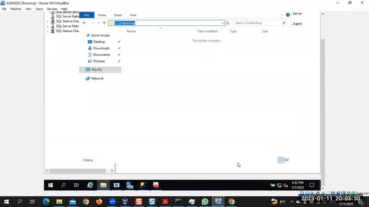This screenshot has height=207, width=369.
Task: Switch to the View ribbon tab
Action: pyautogui.click(x=133, y=15)
